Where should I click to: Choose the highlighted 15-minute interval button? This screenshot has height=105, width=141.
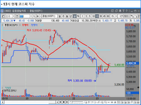coord(97,16)
